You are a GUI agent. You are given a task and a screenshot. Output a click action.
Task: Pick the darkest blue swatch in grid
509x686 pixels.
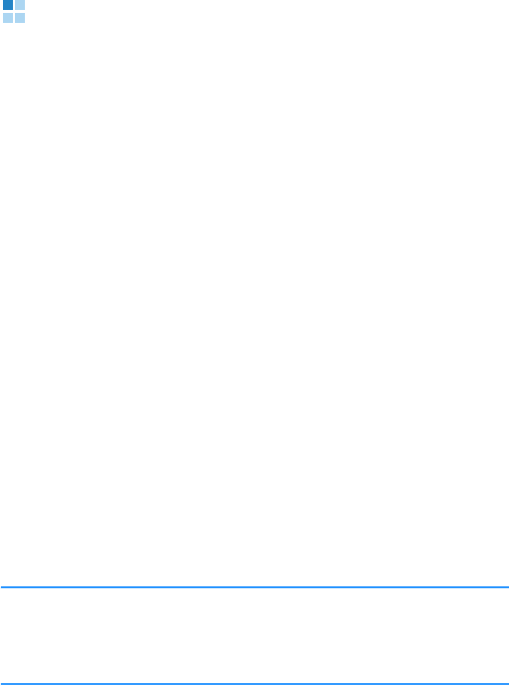click(x=8, y=5)
